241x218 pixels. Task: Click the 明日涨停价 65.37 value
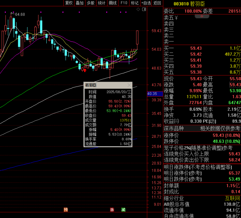tap(234, 173)
